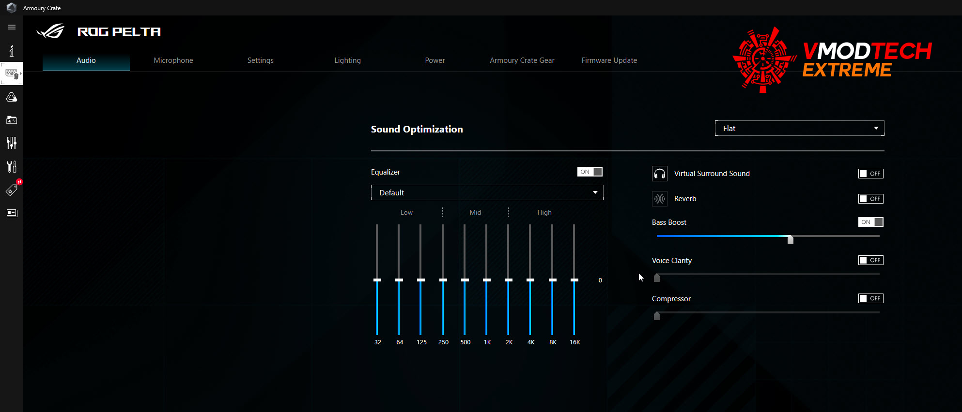Screen dimensions: 962x412
Task: Enable the Reverb toggle
Action: click(871, 199)
